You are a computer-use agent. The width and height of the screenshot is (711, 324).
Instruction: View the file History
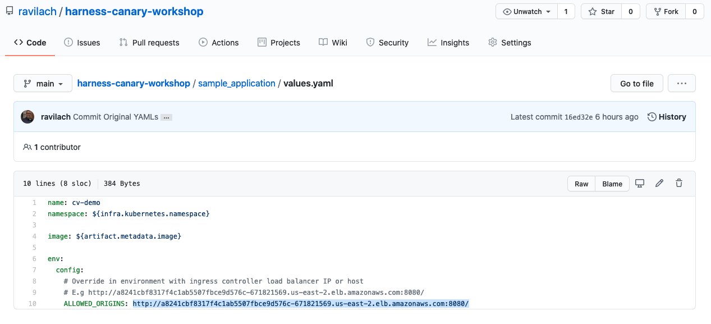pos(667,117)
